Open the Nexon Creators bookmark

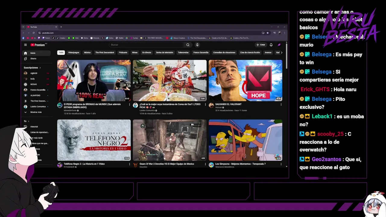tap(178, 38)
